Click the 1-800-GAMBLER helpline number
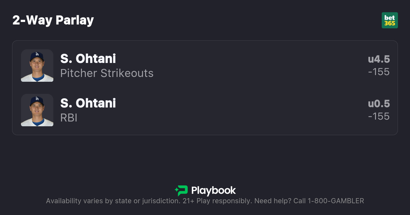The image size is (410, 215). 336,201
